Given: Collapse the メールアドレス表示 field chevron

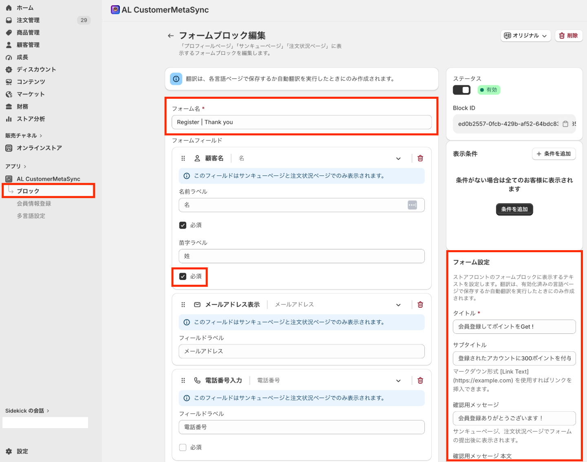Looking at the screenshot, I should coord(398,304).
